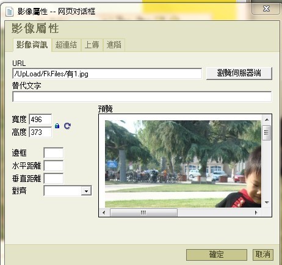282x265 pixels.
Task: Confirm with the 確定 button
Action: [217, 255]
